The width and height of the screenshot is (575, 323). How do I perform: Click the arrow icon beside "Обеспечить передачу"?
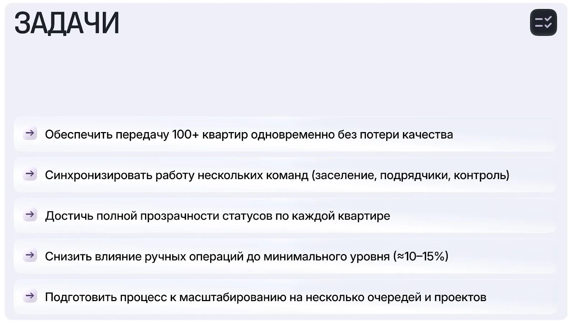click(30, 134)
